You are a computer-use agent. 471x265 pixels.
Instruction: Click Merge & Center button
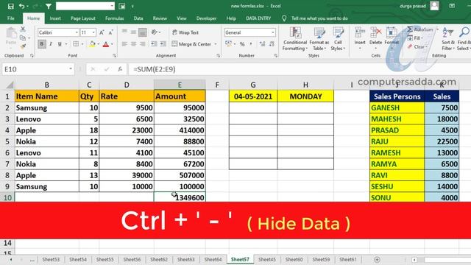(191, 44)
